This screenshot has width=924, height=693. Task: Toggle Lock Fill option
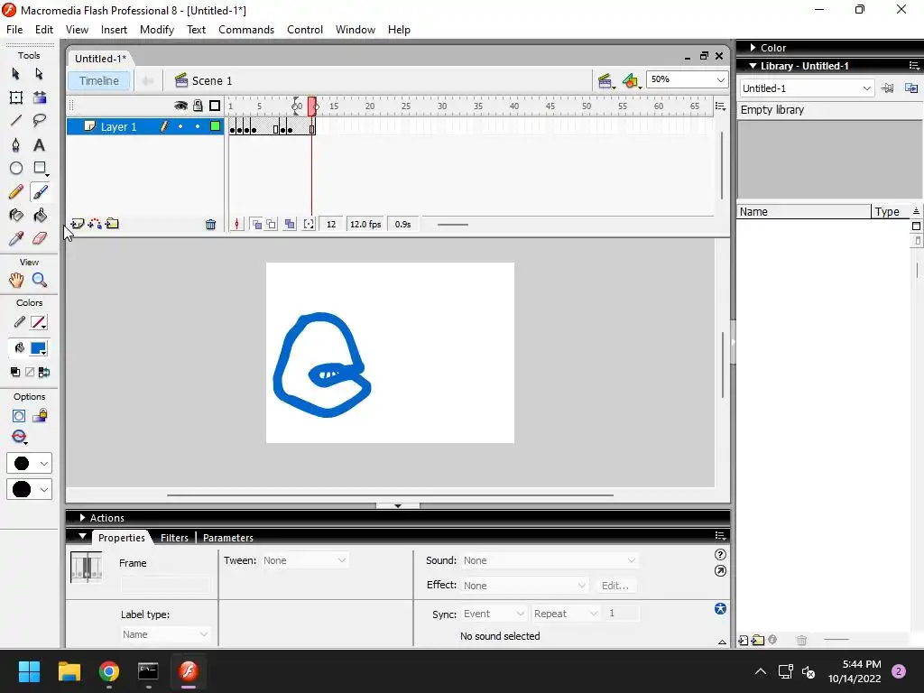coord(40,416)
